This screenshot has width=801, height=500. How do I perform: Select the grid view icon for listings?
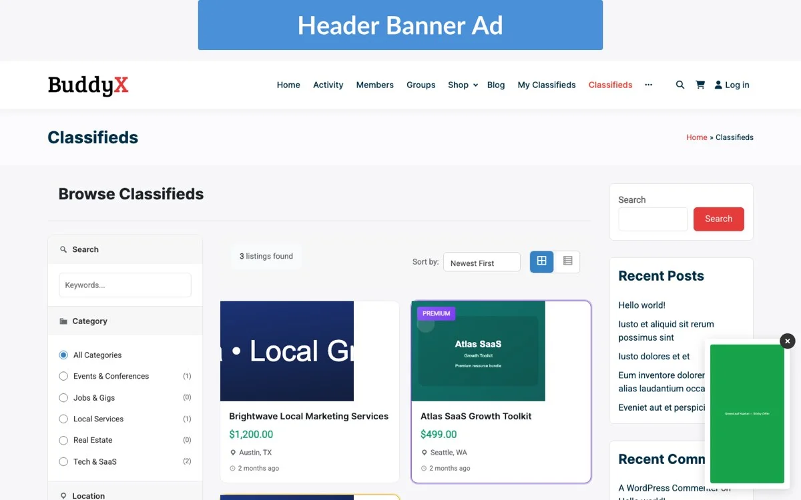coord(541,261)
